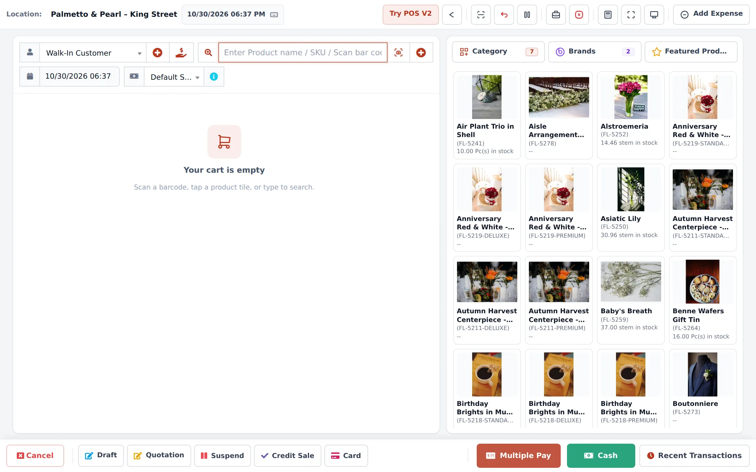Click the back arrow toolbar button
756x472 pixels.
[x=452, y=15]
